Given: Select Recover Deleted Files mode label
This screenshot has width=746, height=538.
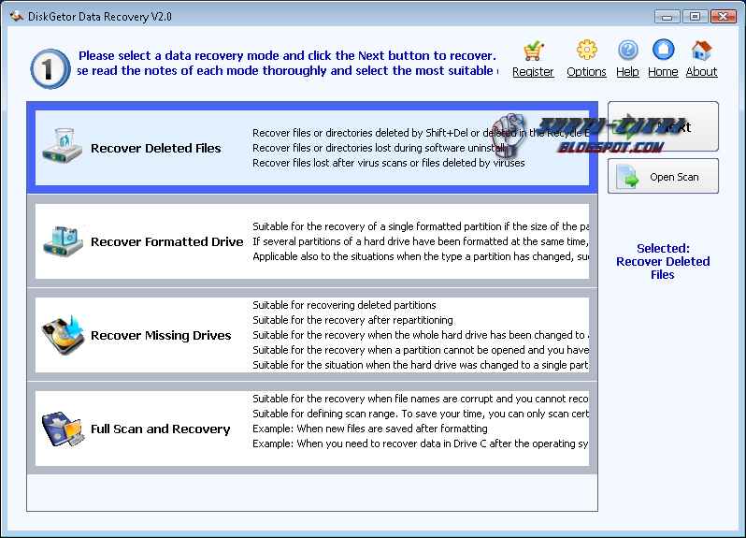Looking at the screenshot, I should pyautogui.click(x=156, y=149).
